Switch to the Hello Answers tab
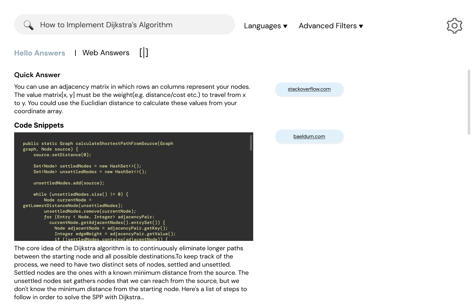Image resolution: width=475 pixels, height=308 pixels. [40, 53]
